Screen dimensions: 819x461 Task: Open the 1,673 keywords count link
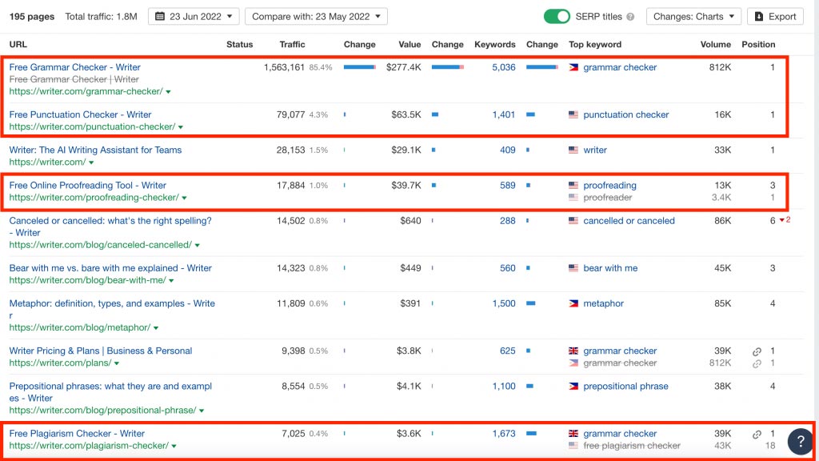point(504,433)
